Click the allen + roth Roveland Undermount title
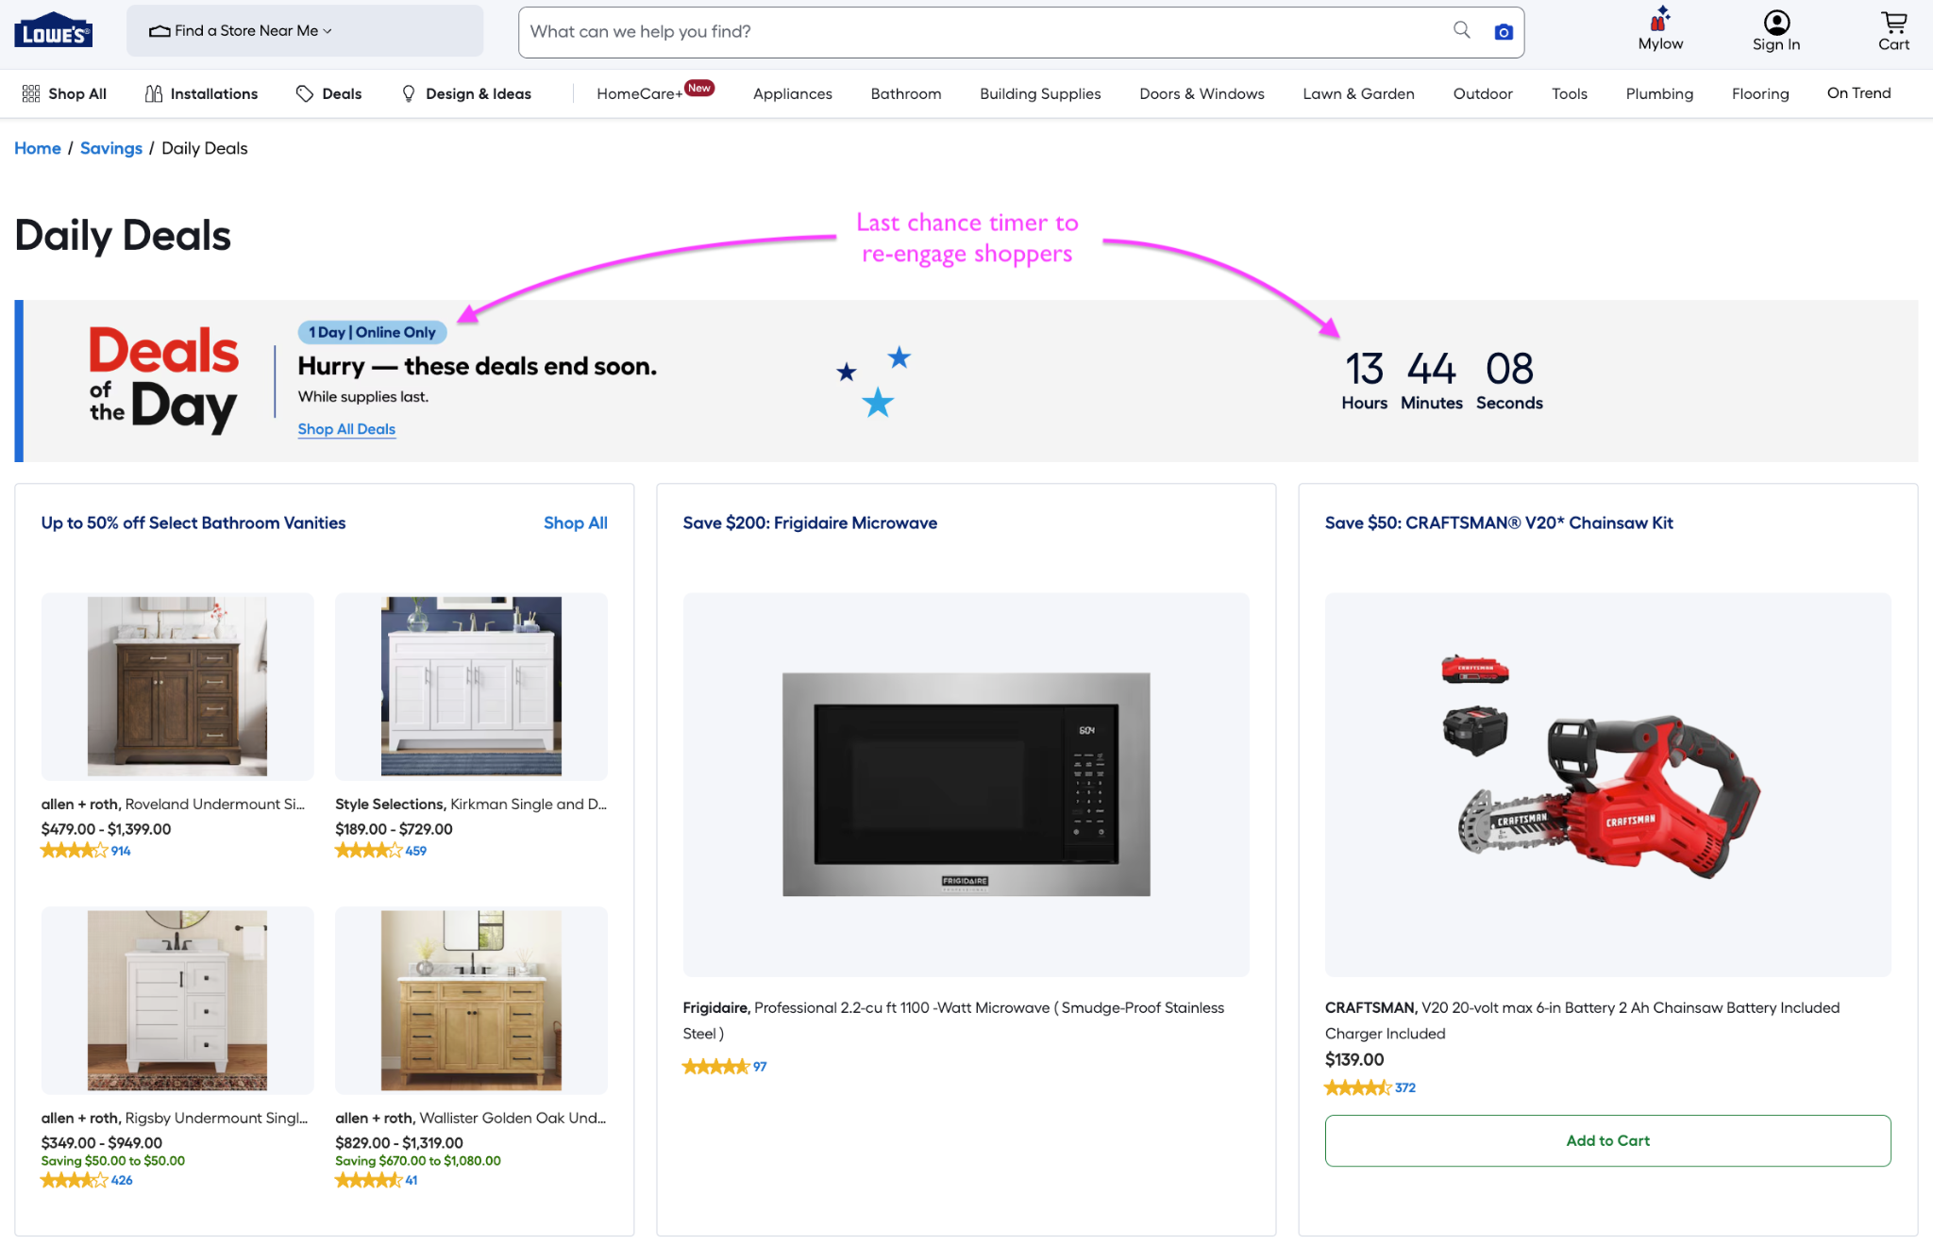This screenshot has width=1933, height=1244. click(173, 804)
